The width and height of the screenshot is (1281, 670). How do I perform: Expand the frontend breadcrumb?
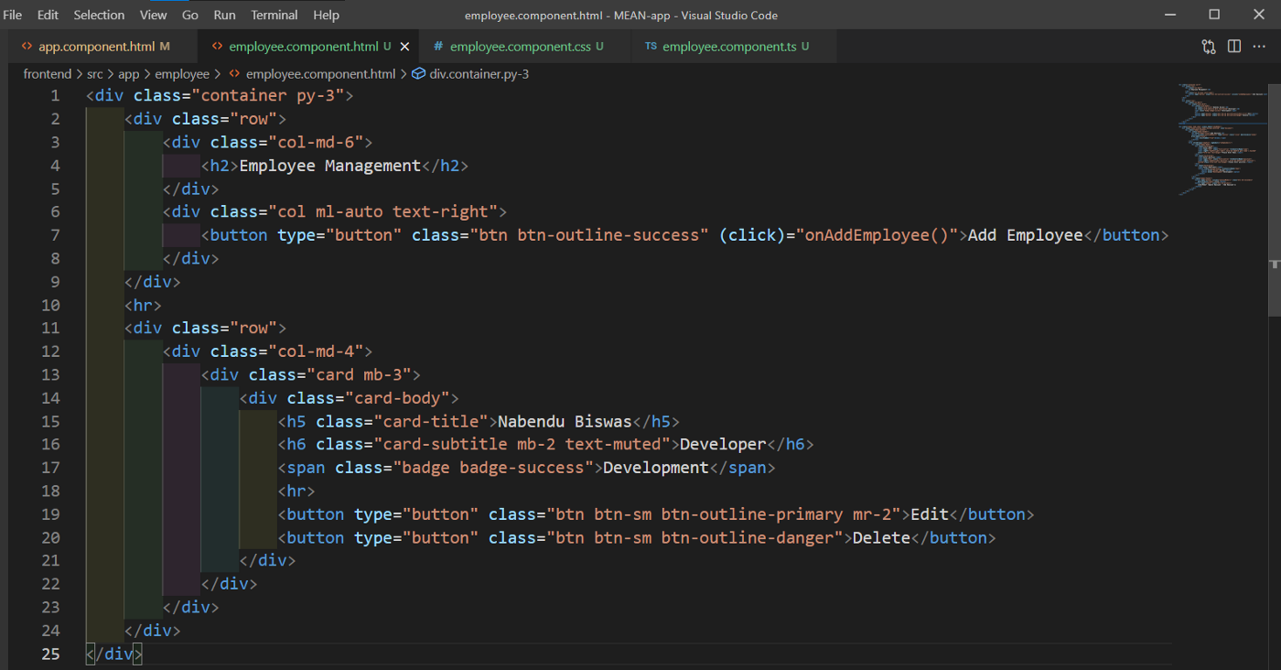[48, 74]
